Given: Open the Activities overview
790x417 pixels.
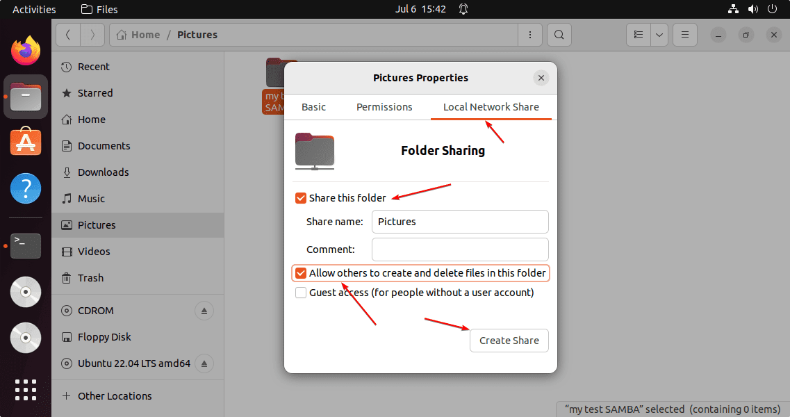Looking at the screenshot, I should (x=34, y=9).
